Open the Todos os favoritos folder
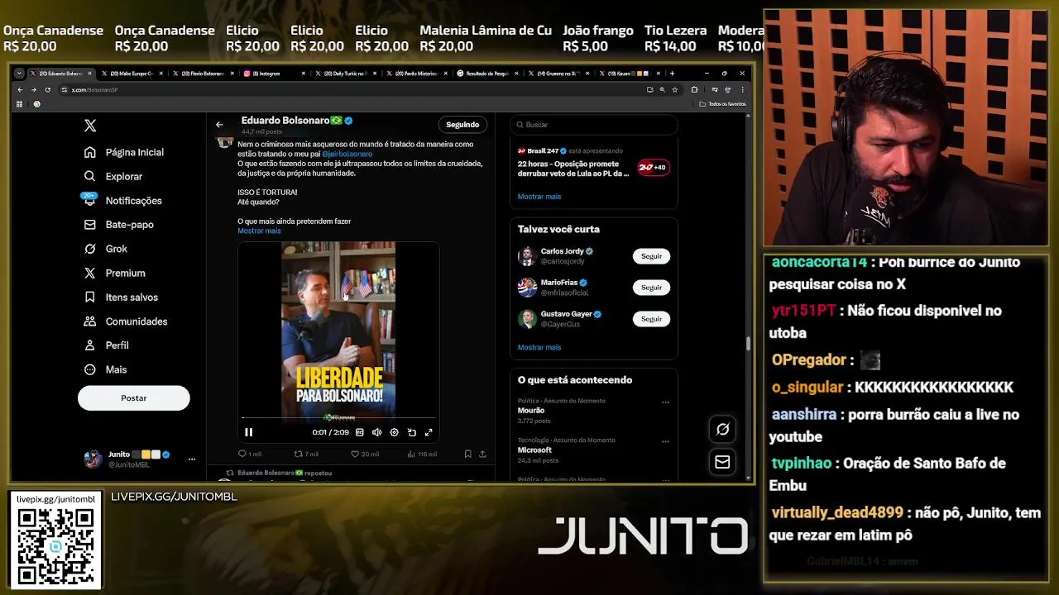1059x595 pixels. [x=723, y=104]
